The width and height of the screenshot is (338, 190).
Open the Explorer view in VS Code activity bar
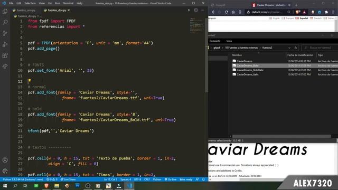[x=5, y=11]
